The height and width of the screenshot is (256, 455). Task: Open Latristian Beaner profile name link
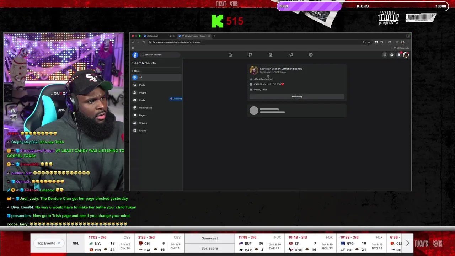pos(281,69)
